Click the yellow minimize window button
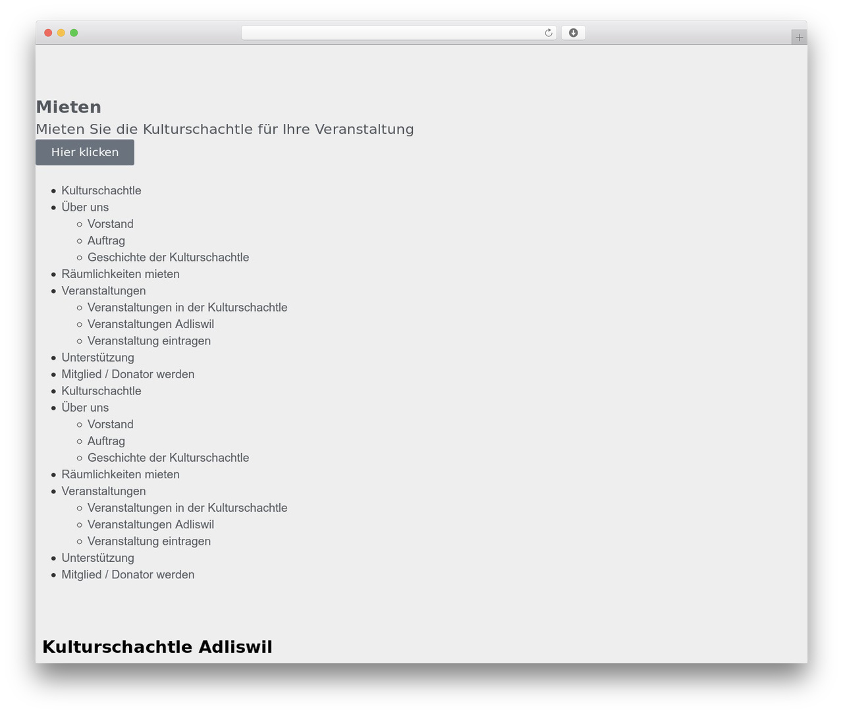The image size is (843, 714). [61, 33]
